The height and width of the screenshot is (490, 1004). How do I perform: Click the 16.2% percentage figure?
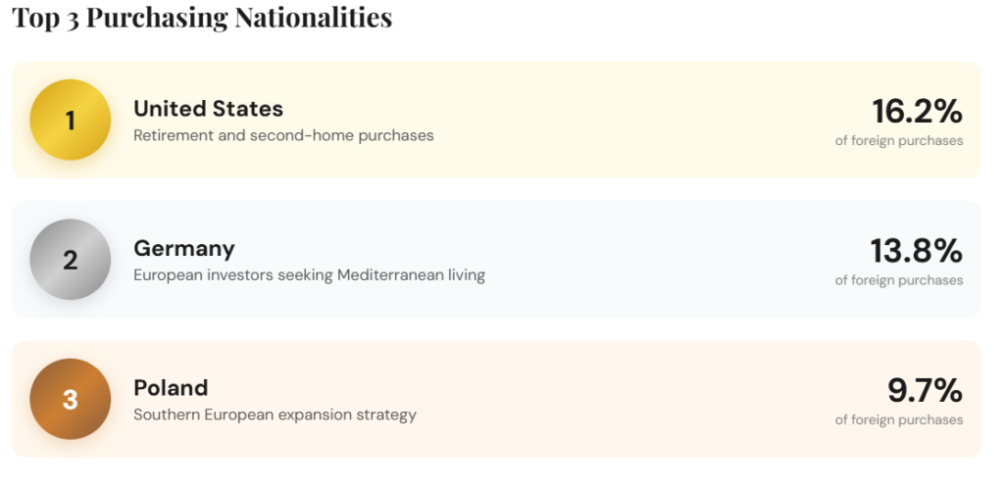(x=917, y=112)
